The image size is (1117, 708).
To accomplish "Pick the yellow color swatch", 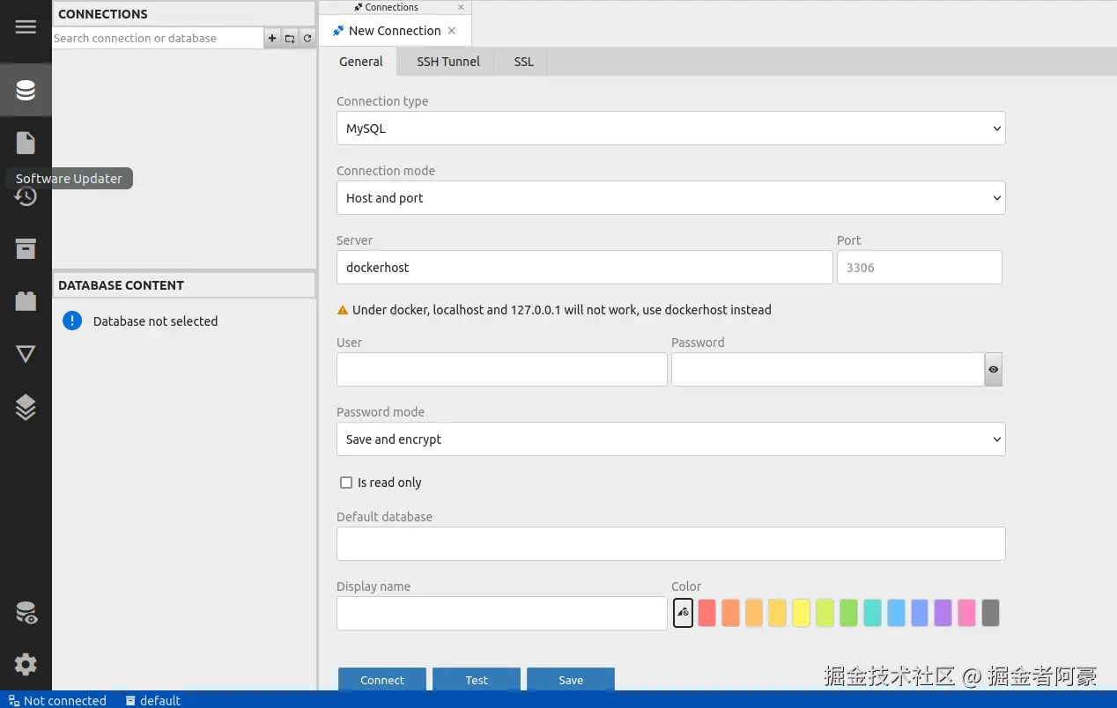I will tap(801, 613).
